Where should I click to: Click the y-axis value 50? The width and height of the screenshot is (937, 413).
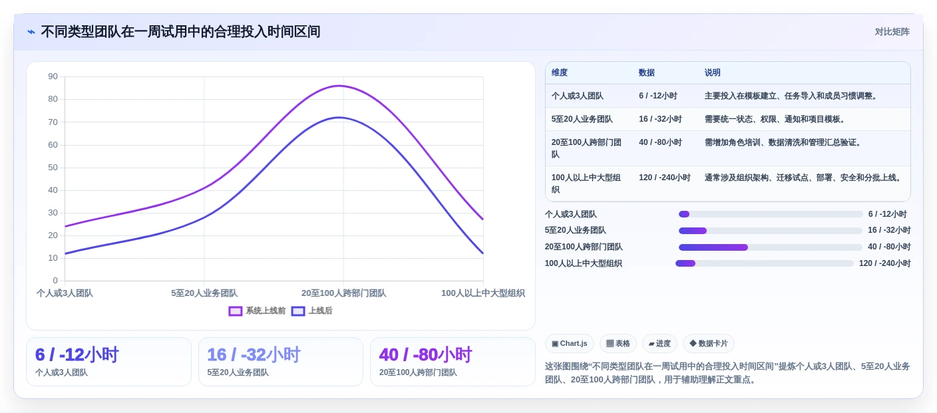coord(53,168)
